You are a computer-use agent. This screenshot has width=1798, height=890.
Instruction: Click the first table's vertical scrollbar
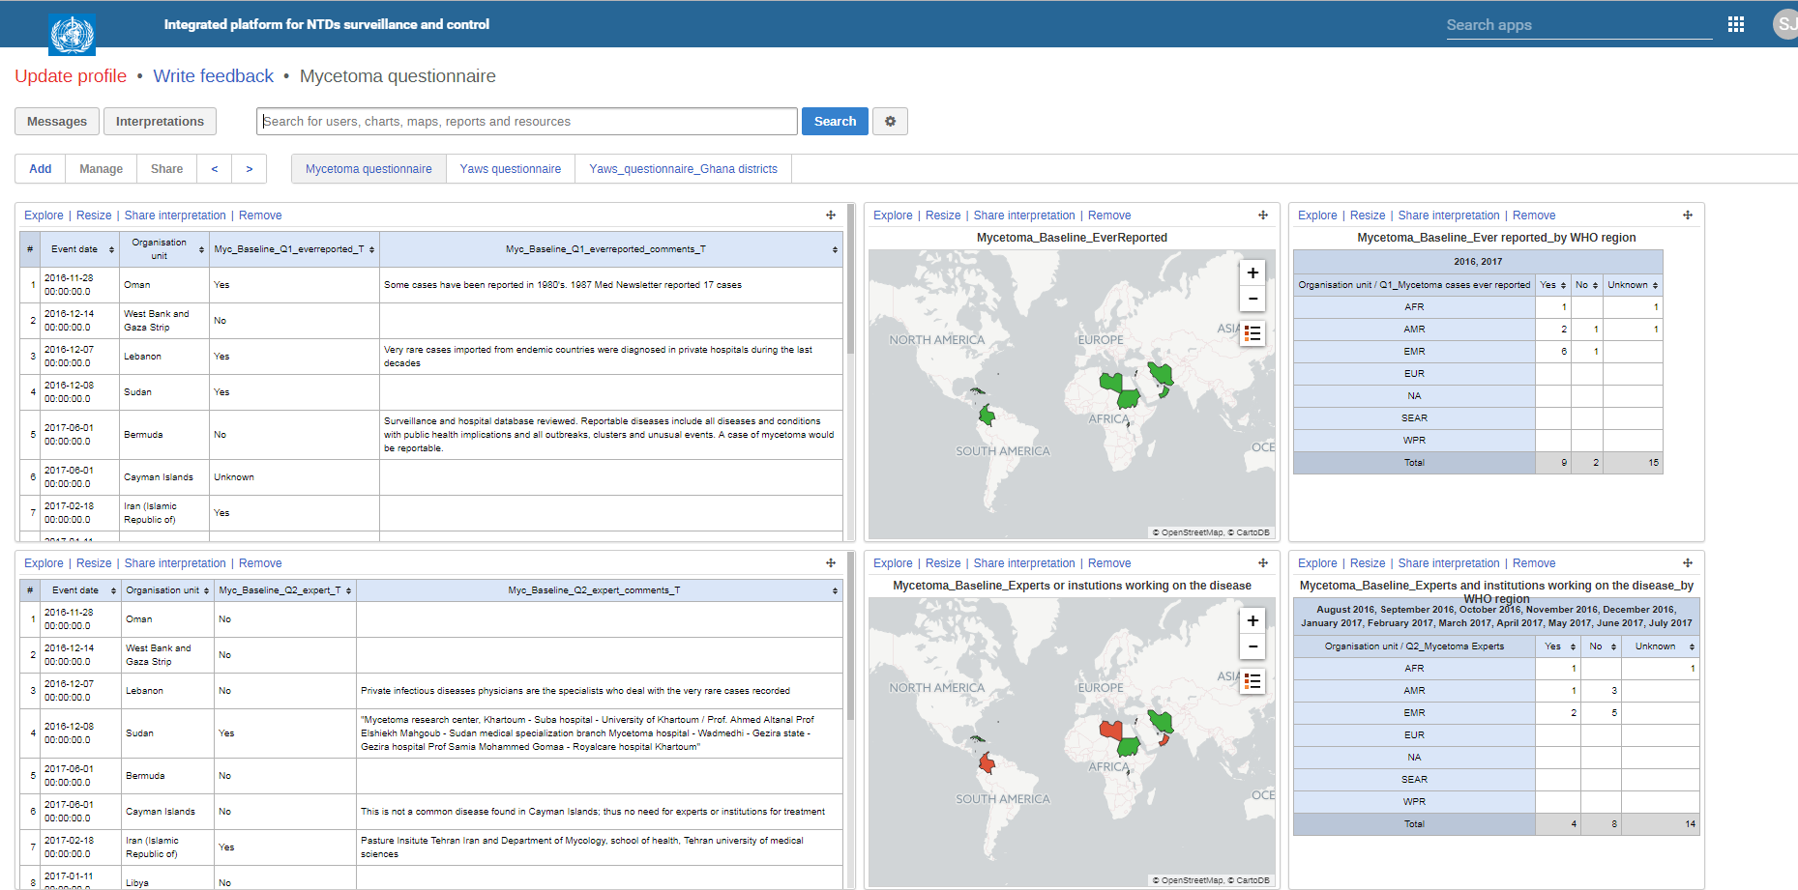[x=850, y=280]
